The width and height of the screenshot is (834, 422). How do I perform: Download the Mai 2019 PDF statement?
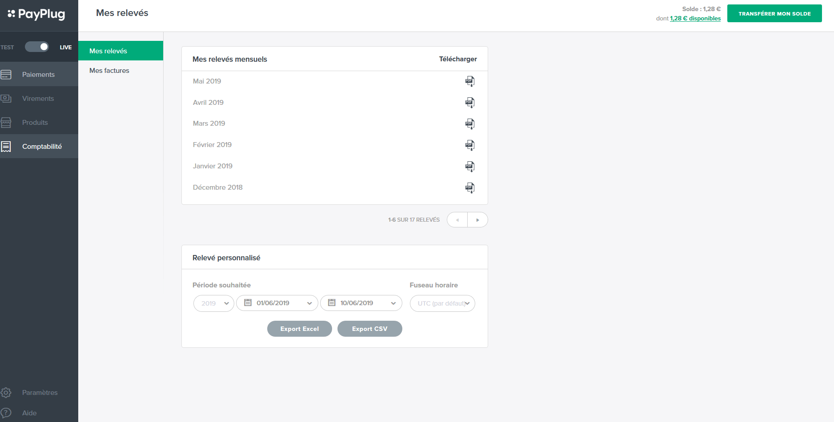(469, 81)
